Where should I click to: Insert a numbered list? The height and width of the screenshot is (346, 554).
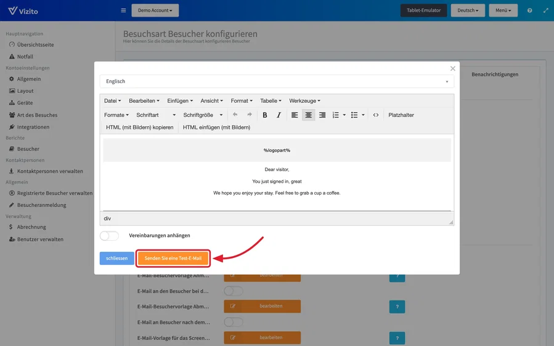[336, 115]
